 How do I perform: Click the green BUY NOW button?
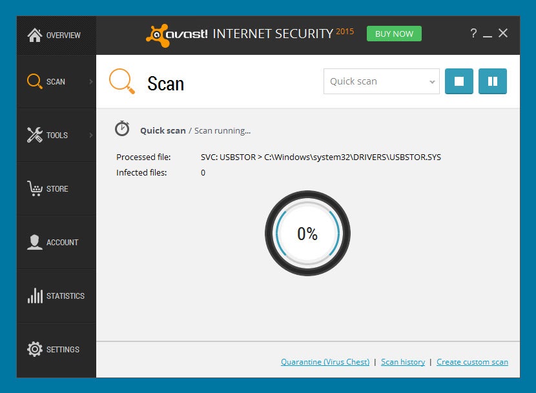[x=394, y=34]
